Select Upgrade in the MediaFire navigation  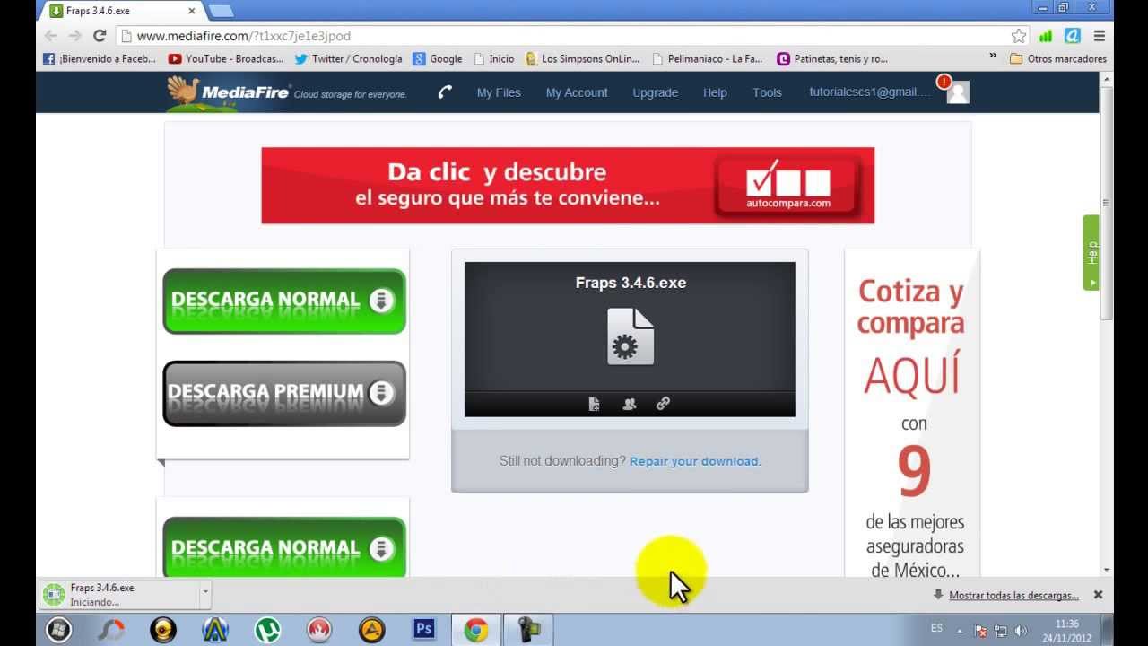tap(656, 92)
